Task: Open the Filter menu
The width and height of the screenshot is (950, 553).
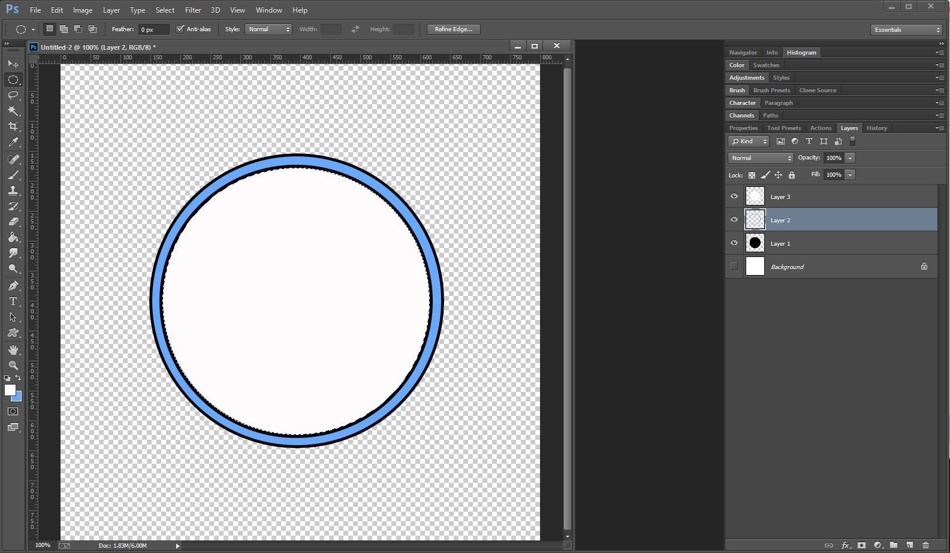Action: (193, 10)
